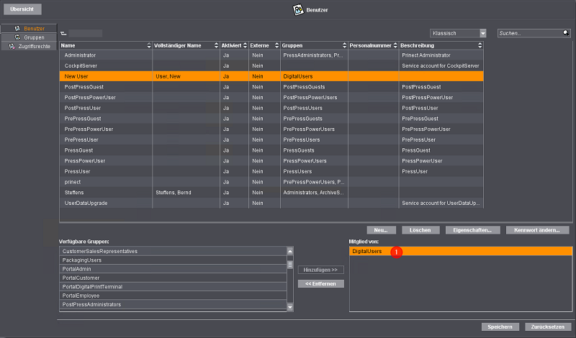Sort the table by the Name column

point(105,45)
